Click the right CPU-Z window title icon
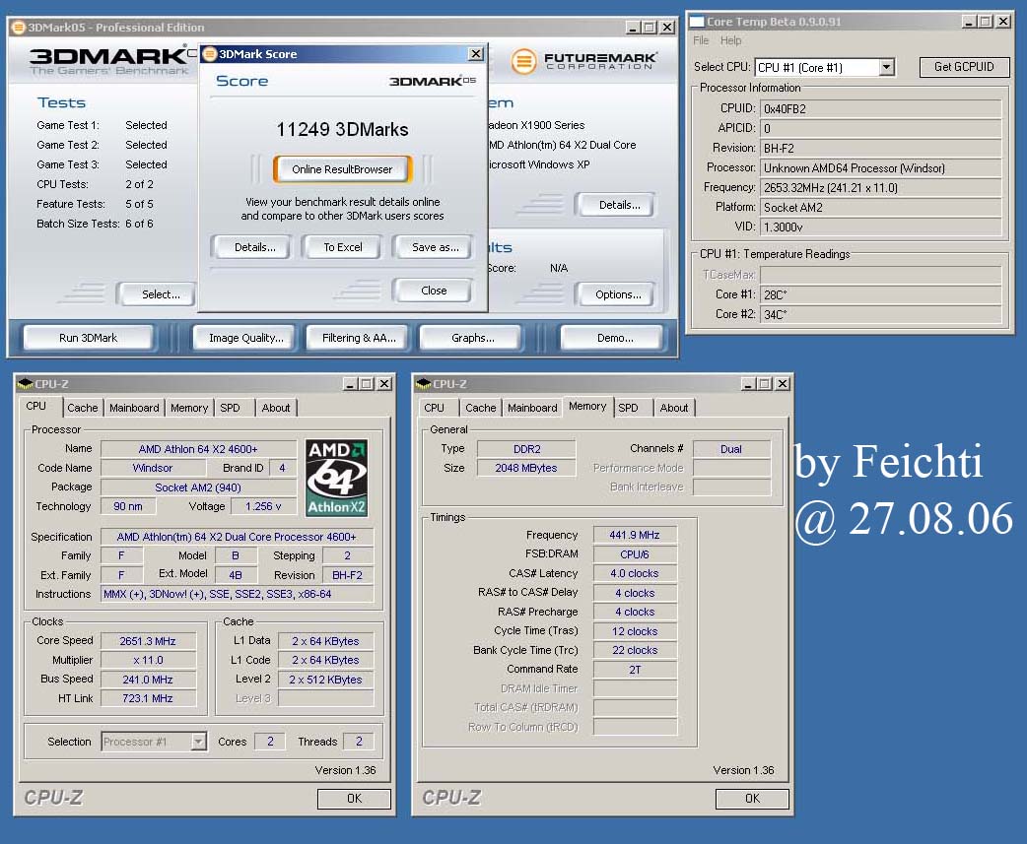 [x=423, y=383]
